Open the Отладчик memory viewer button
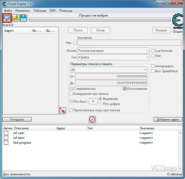The height and width of the screenshot is (179, 185). click(x=17, y=119)
